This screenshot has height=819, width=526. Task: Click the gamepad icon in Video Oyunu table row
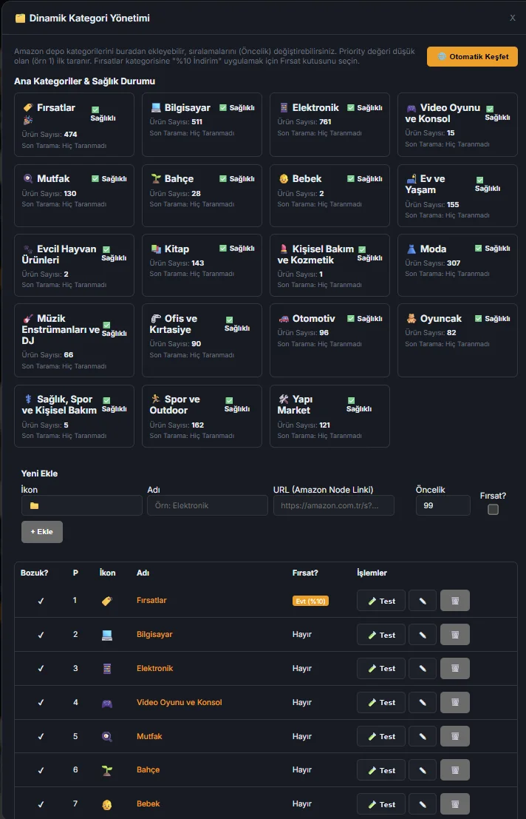[x=107, y=703]
